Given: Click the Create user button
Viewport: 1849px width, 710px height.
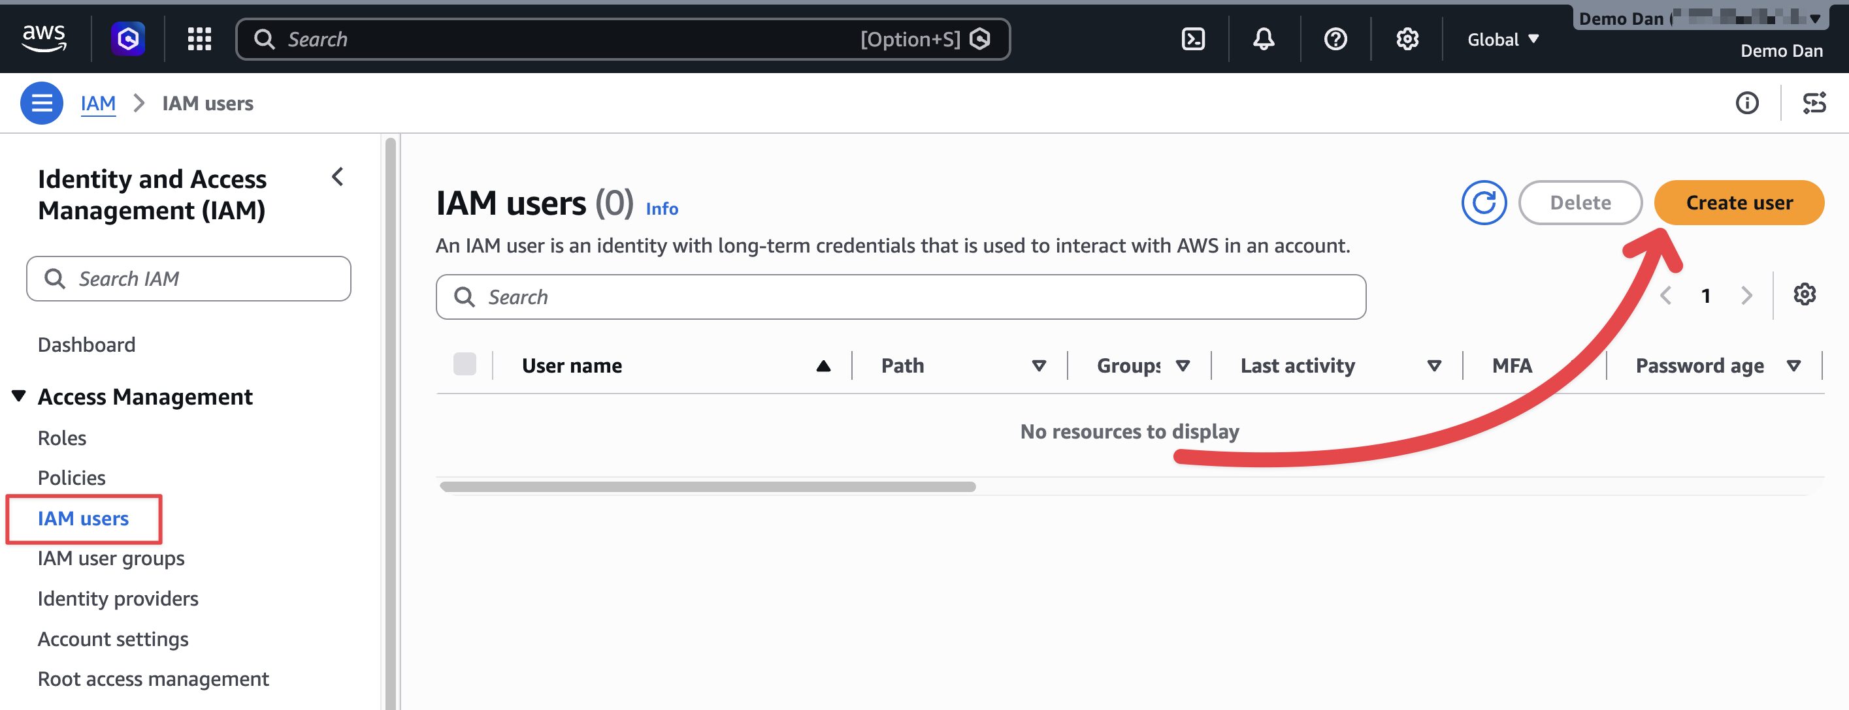Looking at the screenshot, I should (x=1739, y=203).
